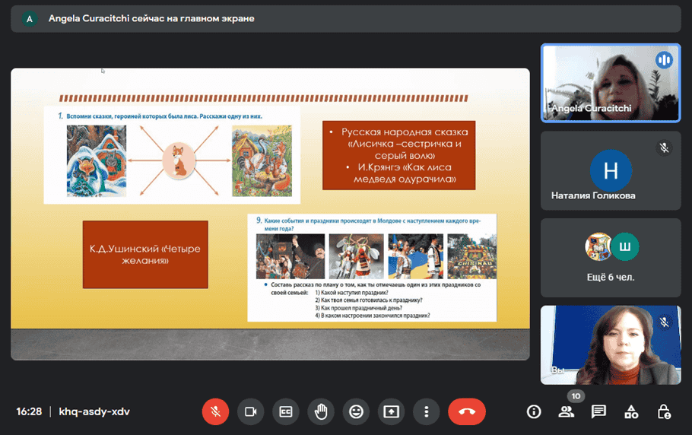Click the meeting code khq-asdy-xdv
The image size is (692, 435).
pos(95,411)
